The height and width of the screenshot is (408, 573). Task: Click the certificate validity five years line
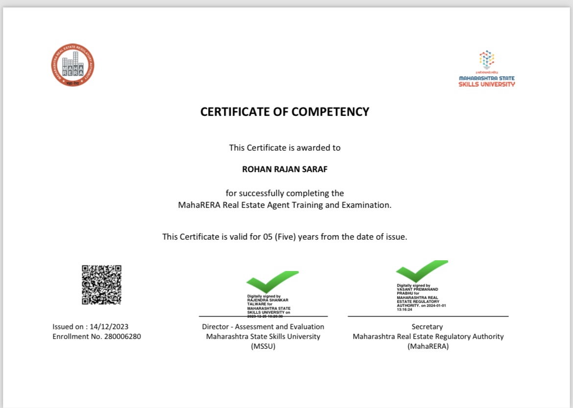(285, 237)
